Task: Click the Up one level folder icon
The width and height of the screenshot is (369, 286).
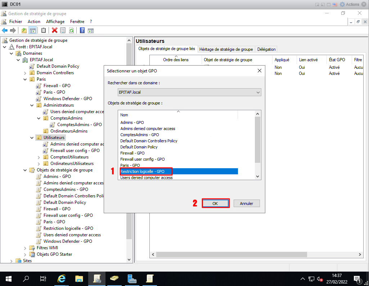Action: (x=24, y=31)
